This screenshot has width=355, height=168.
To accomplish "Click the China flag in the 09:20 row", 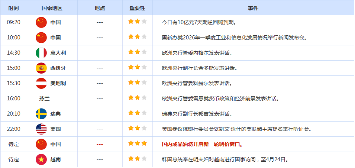I will coord(41,22).
